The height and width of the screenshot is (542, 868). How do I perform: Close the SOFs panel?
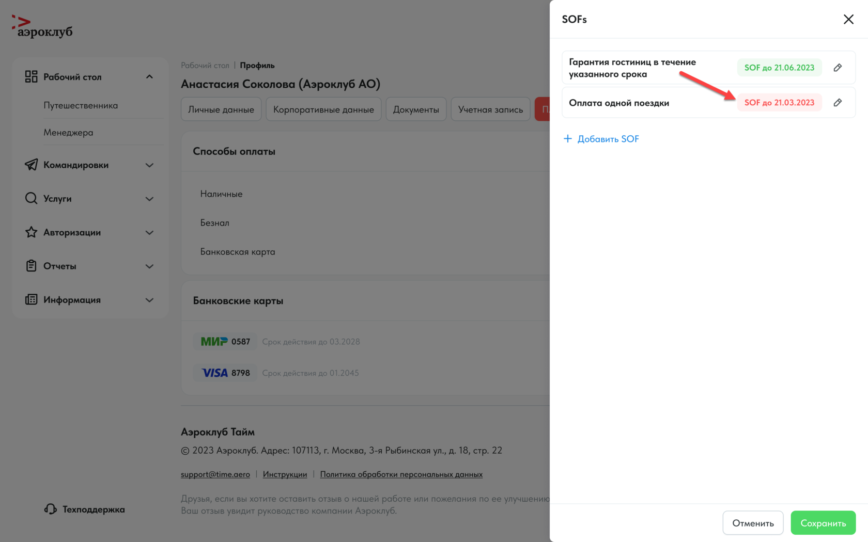(x=848, y=20)
